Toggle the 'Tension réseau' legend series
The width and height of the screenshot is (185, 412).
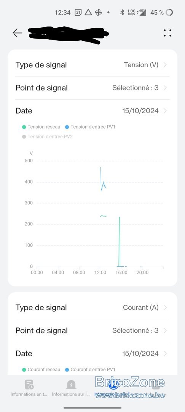click(41, 127)
